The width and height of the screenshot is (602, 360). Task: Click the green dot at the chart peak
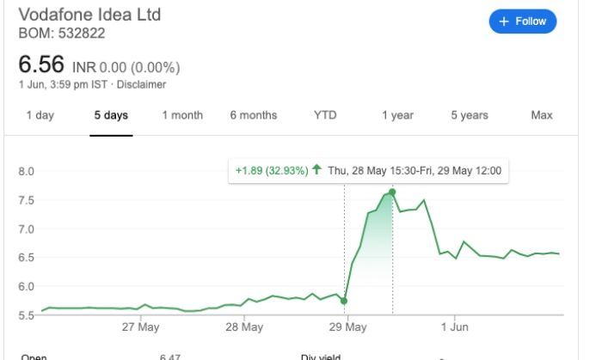392,192
